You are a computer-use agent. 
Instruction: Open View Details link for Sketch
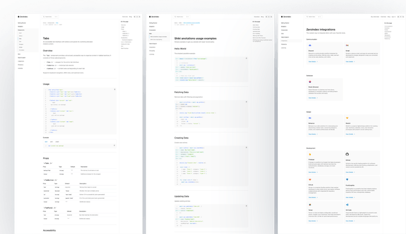[x=350, y=134]
